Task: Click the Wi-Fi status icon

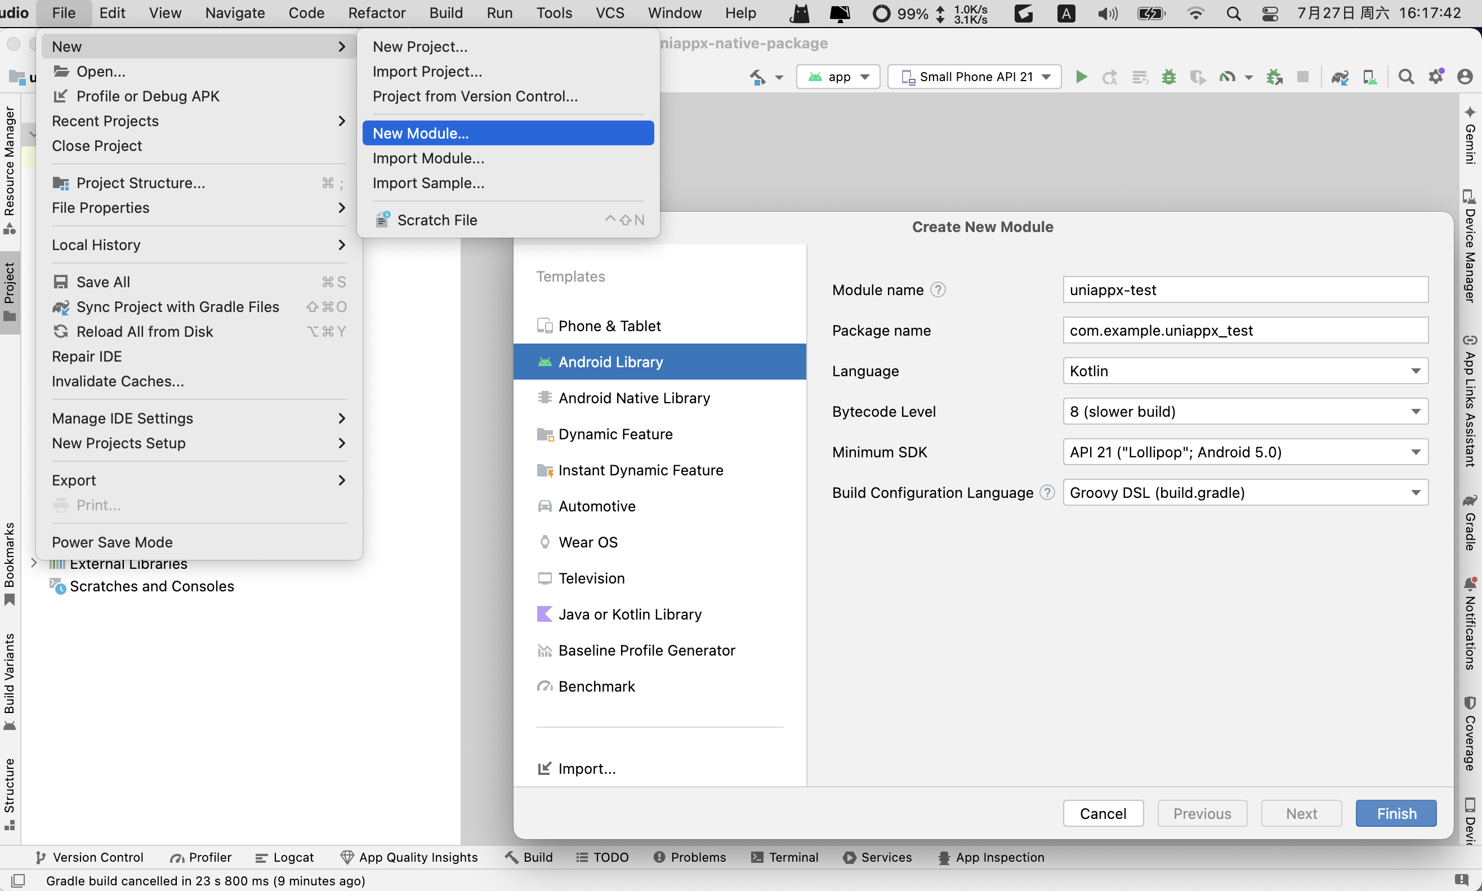Action: pyautogui.click(x=1195, y=13)
